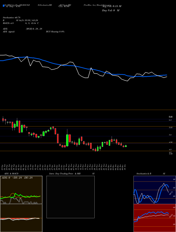Select the 'BUY Slowing @ 0%' signal text

55,32
